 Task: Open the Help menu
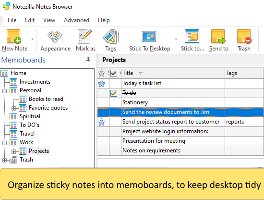click(x=104, y=20)
